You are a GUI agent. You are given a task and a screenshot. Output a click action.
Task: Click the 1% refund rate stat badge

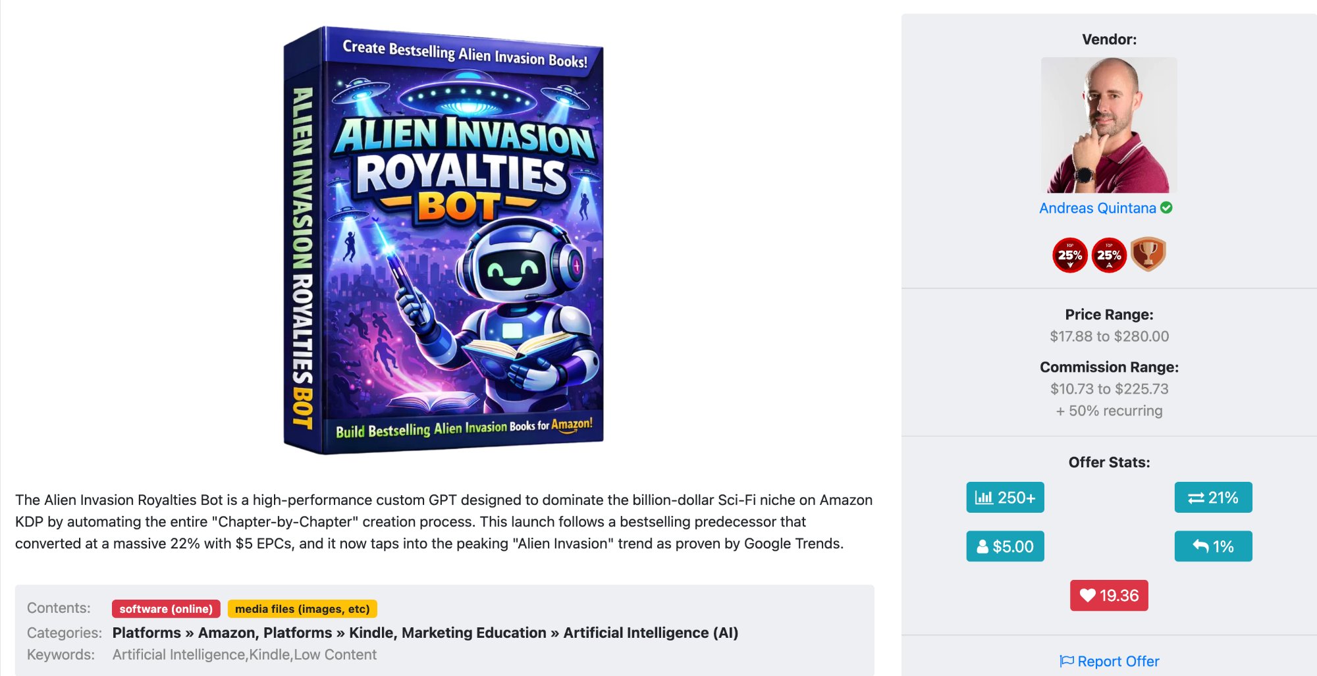[1213, 546]
